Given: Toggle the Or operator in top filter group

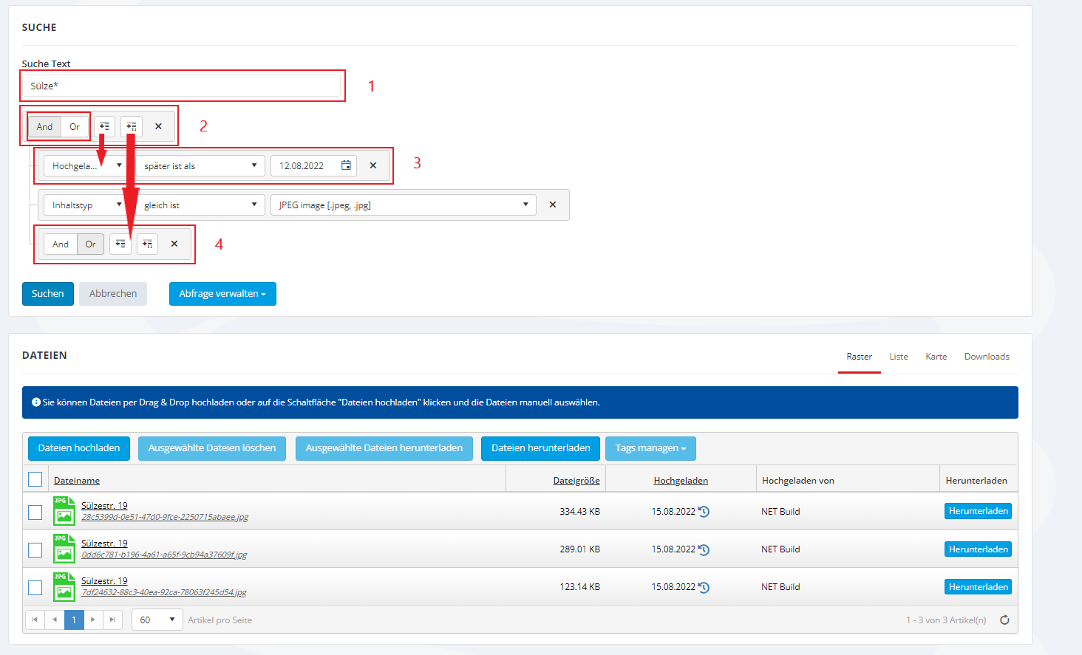Looking at the screenshot, I should pos(75,126).
